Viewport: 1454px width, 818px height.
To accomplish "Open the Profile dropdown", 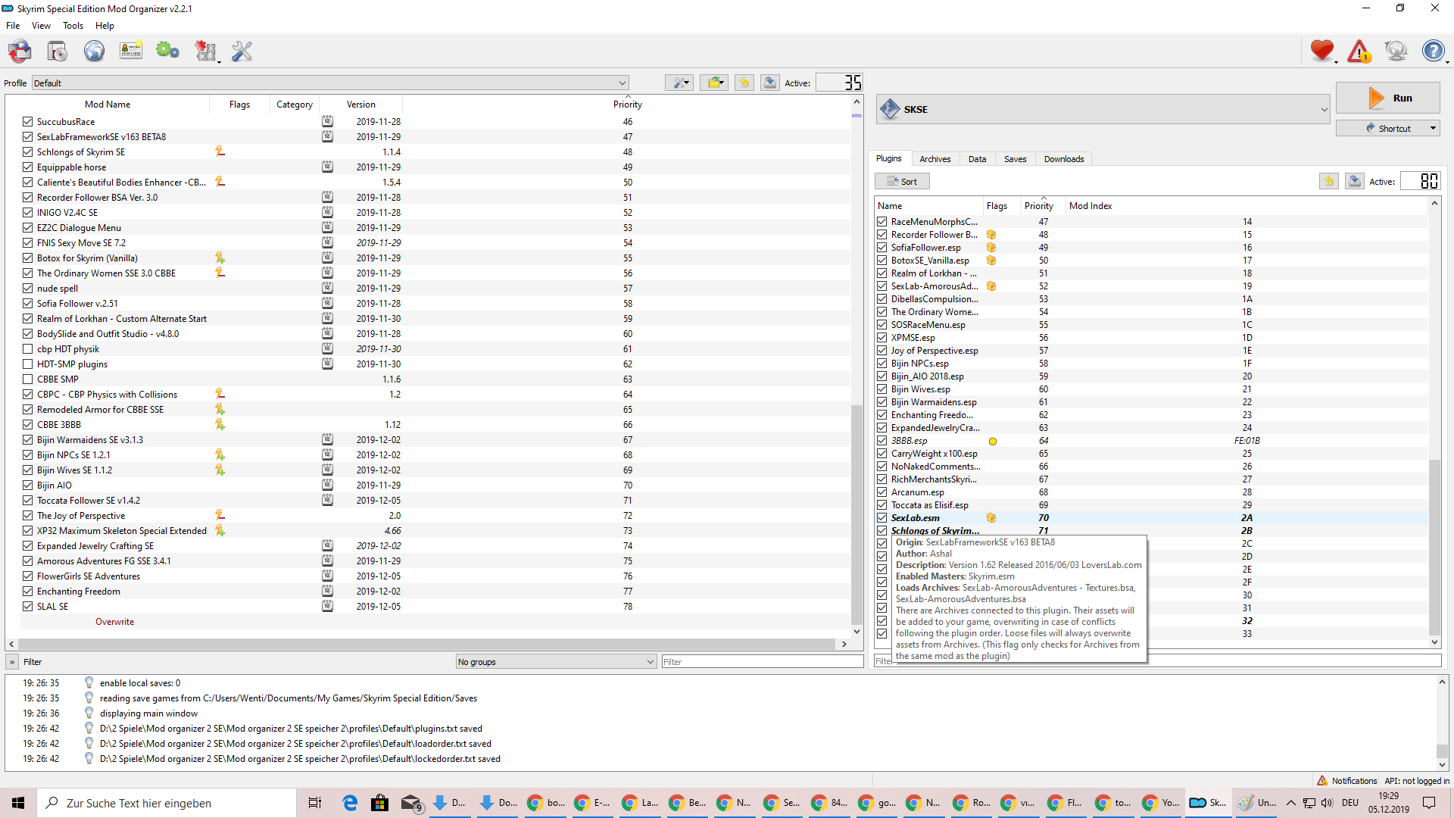I will 330,83.
